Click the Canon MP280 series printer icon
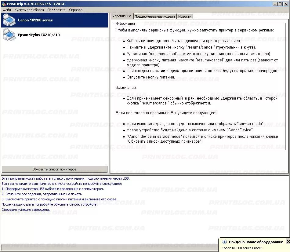 [9, 20]
